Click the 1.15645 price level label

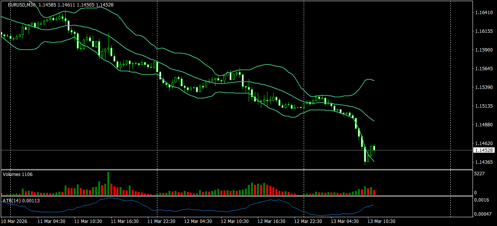point(484,69)
